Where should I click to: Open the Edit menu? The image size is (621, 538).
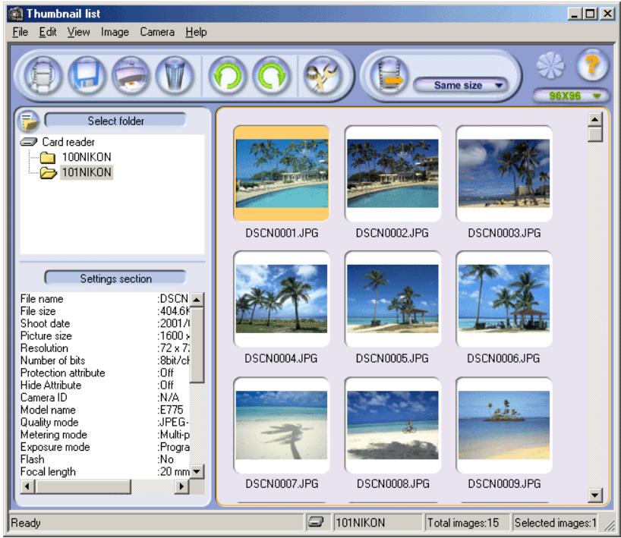coord(48,32)
